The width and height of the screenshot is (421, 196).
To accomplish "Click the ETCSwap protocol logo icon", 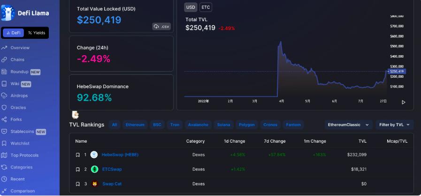I will coord(94,169).
